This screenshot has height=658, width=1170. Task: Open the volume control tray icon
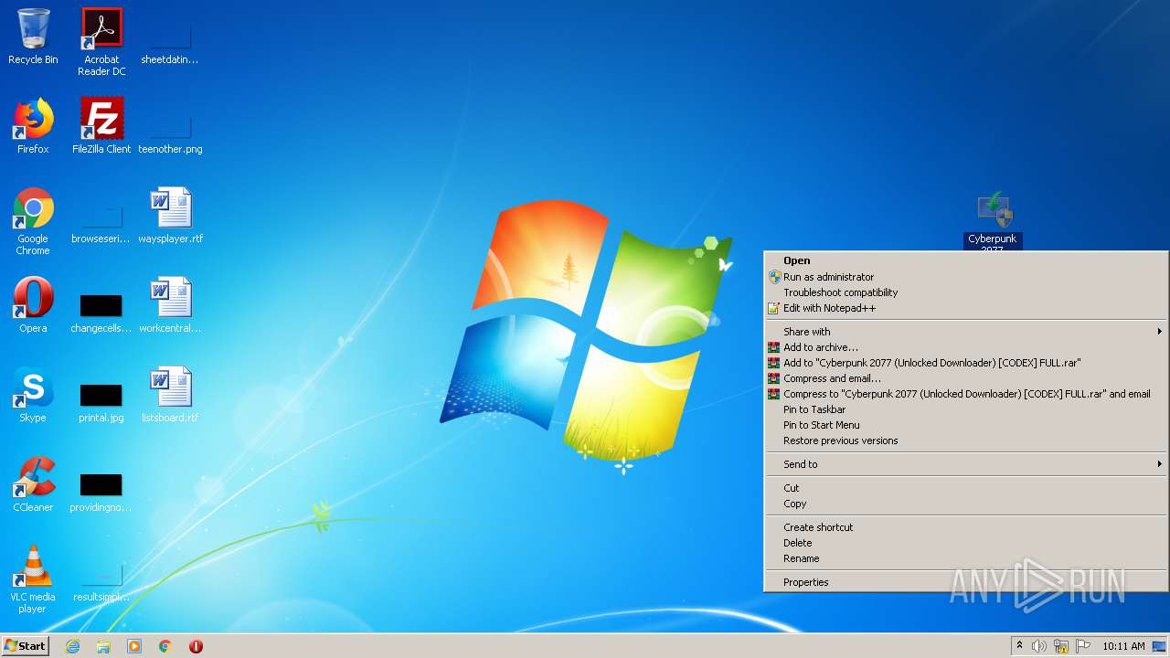click(x=1039, y=646)
